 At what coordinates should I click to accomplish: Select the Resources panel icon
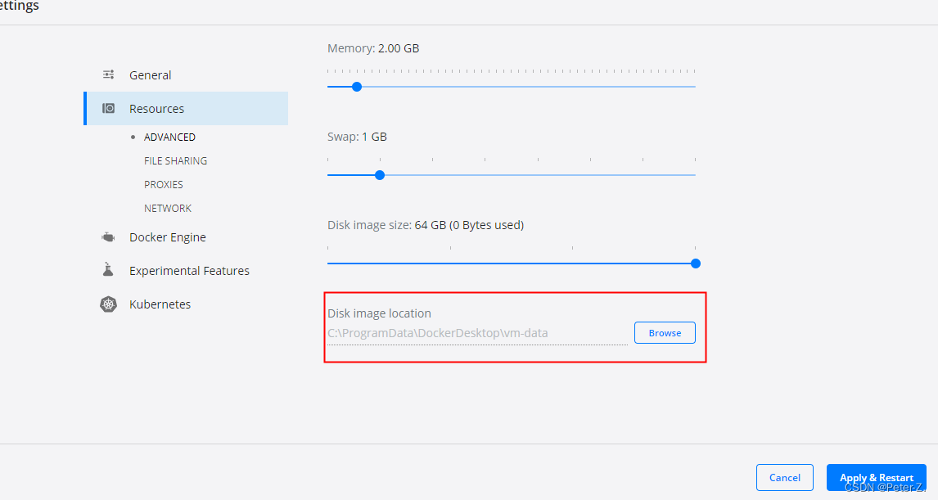tap(108, 108)
